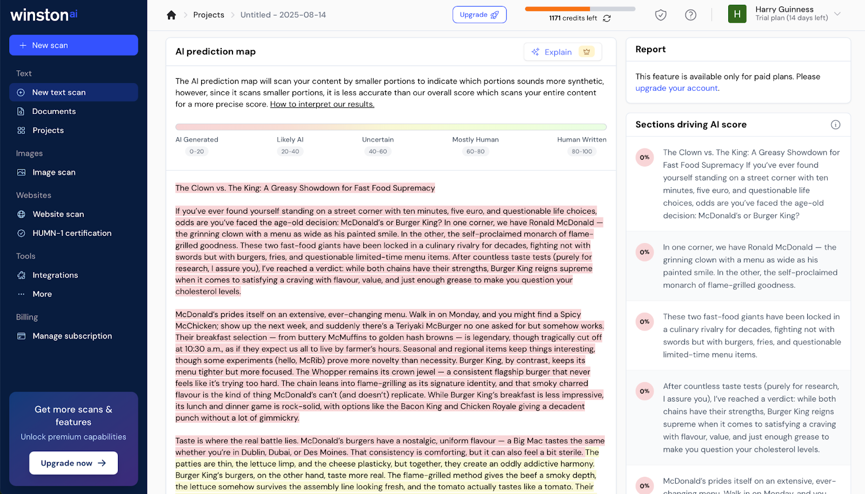Click the AI prediction gradient scale bar
The width and height of the screenshot is (865, 494).
[391, 127]
